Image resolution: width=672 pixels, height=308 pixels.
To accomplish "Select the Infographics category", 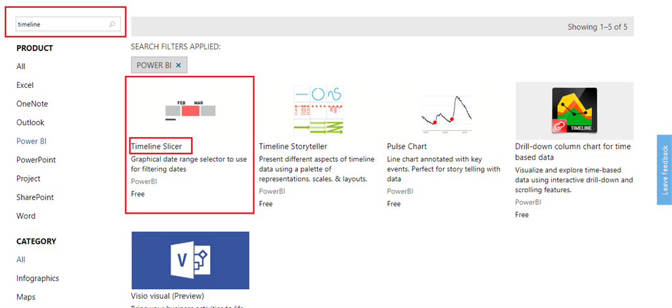I will (37, 279).
